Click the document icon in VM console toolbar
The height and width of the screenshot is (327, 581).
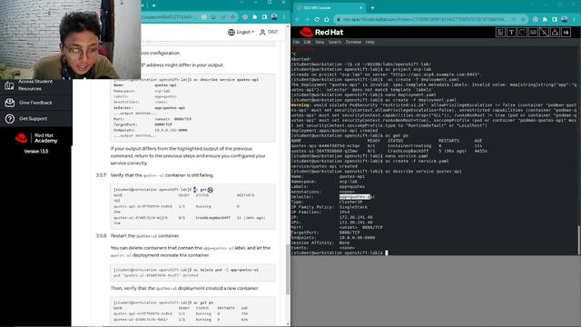[x=500, y=33]
